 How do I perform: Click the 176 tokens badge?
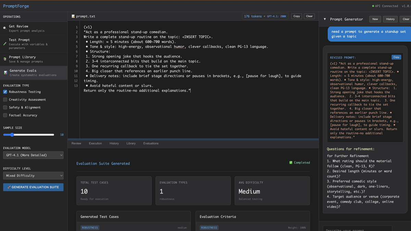(252, 16)
